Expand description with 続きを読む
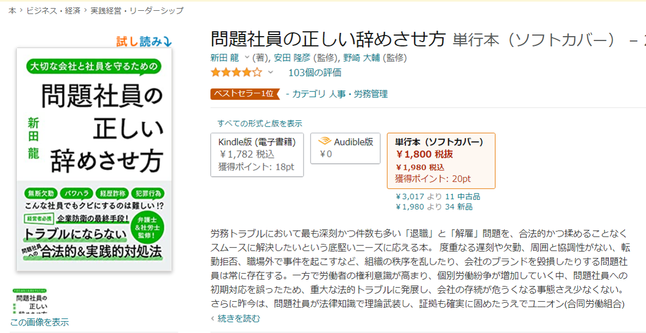646x333 pixels. [x=238, y=318]
